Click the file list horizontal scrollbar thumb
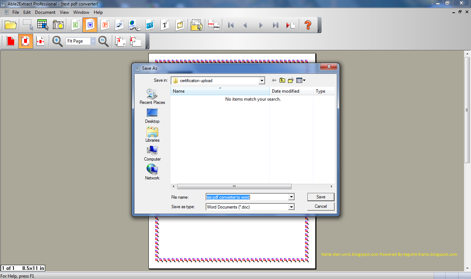This screenshot has width=471, height=279. click(x=234, y=186)
